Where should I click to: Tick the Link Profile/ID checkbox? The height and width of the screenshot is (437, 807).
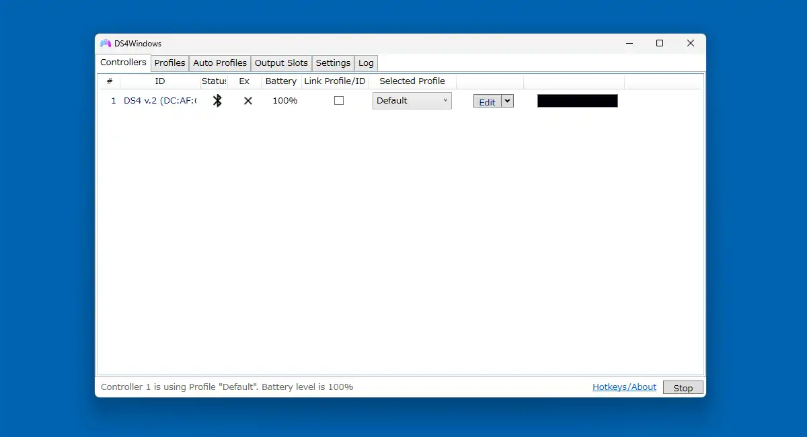[x=339, y=101]
